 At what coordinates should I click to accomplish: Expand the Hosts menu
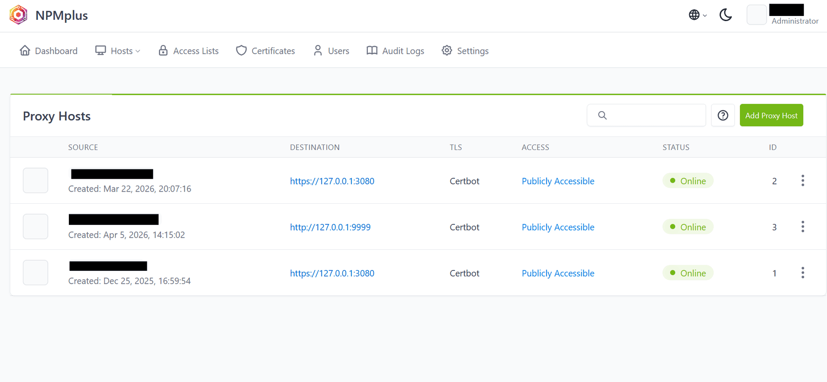click(118, 51)
